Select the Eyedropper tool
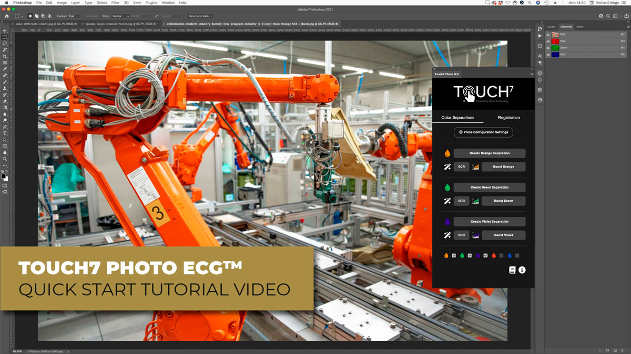631x354 pixels. tap(5, 69)
